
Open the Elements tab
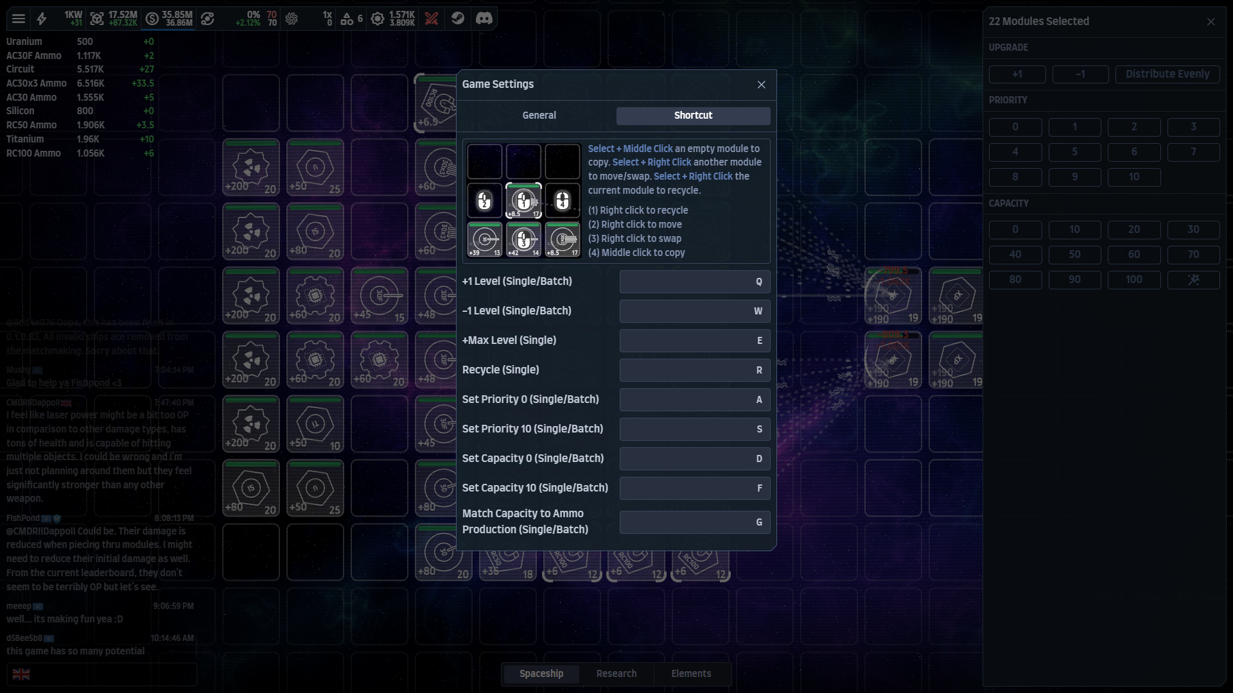pos(691,674)
